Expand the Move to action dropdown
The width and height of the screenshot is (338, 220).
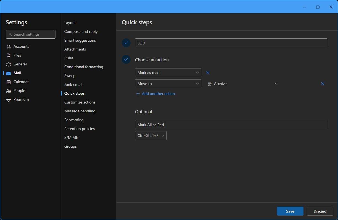click(x=168, y=84)
